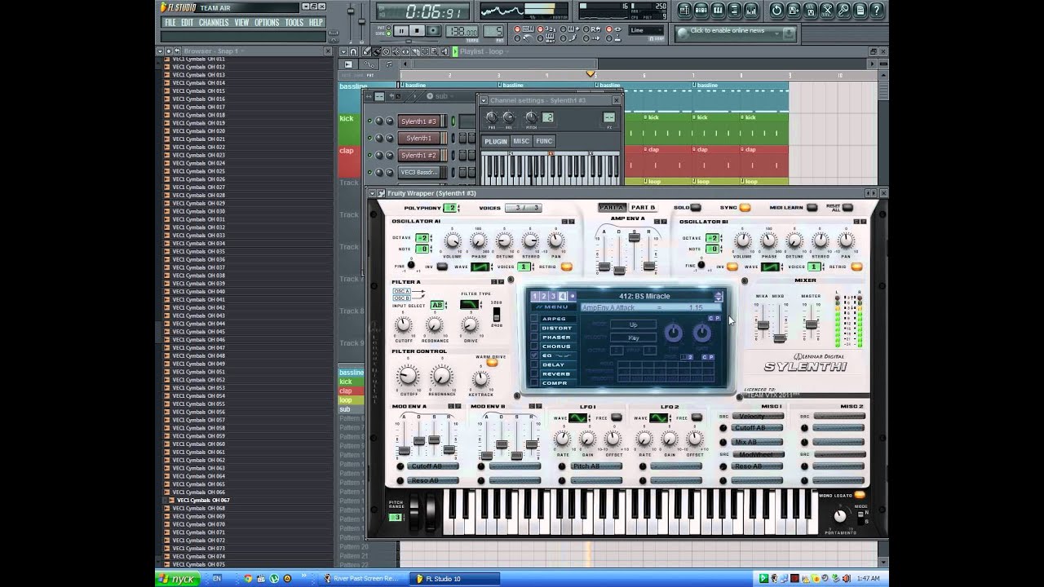
Task: Open the EDIT menu
Action: tap(188, 23)
